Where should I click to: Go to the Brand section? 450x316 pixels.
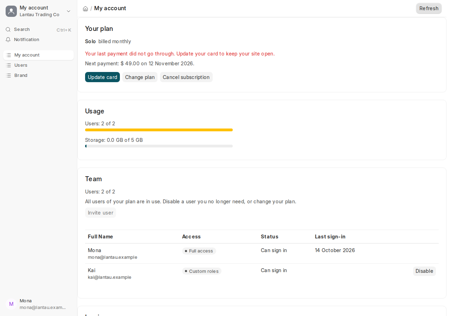click(39, 75)
